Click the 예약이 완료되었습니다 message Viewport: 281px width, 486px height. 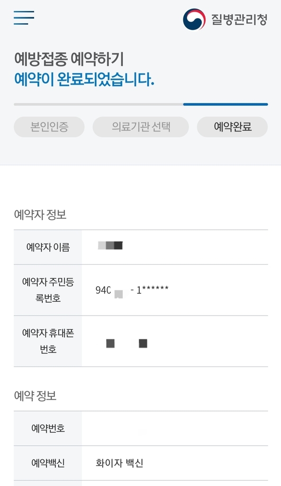click(x=84, y=79)
